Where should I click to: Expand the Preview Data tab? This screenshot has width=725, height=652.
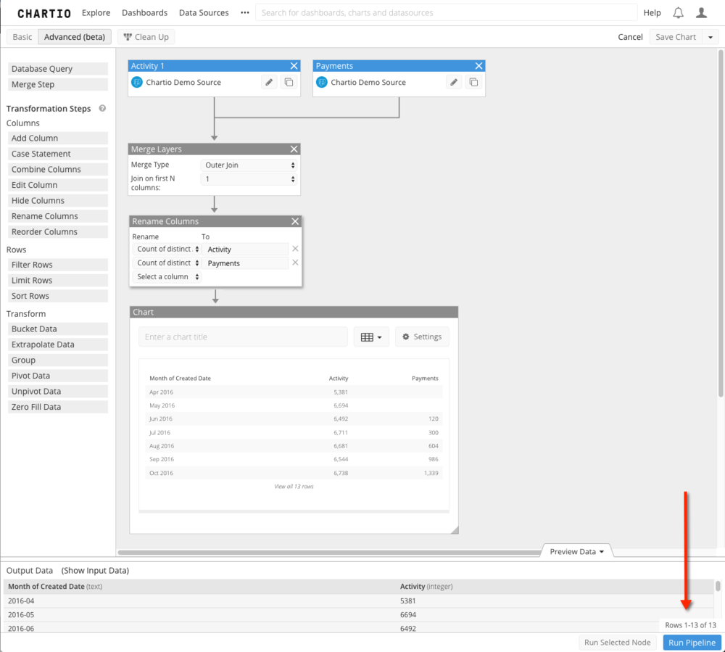[576, 551]
